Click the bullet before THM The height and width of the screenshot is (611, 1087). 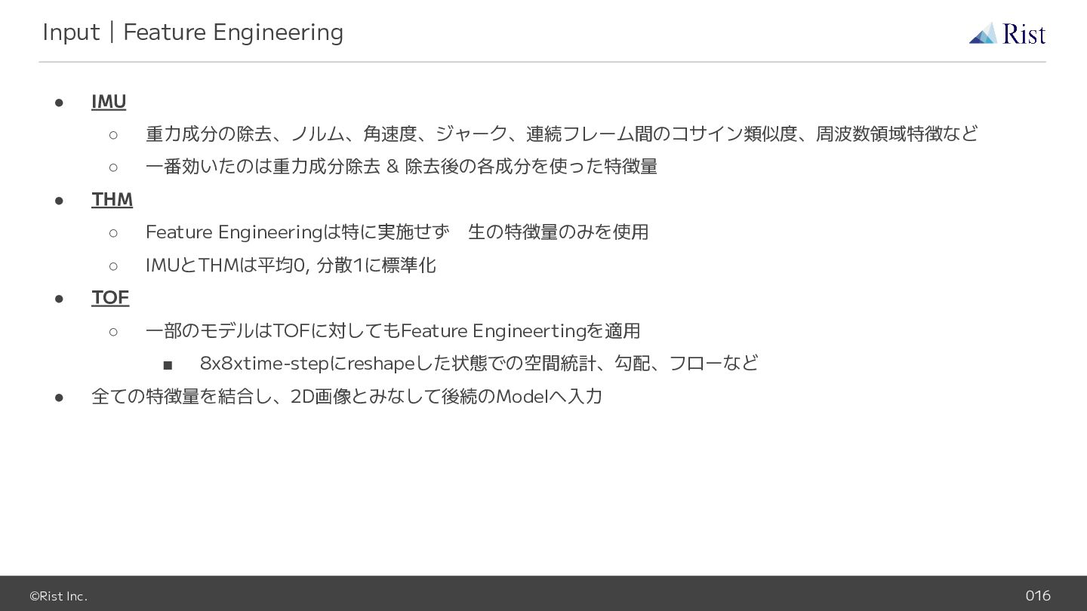59,200
